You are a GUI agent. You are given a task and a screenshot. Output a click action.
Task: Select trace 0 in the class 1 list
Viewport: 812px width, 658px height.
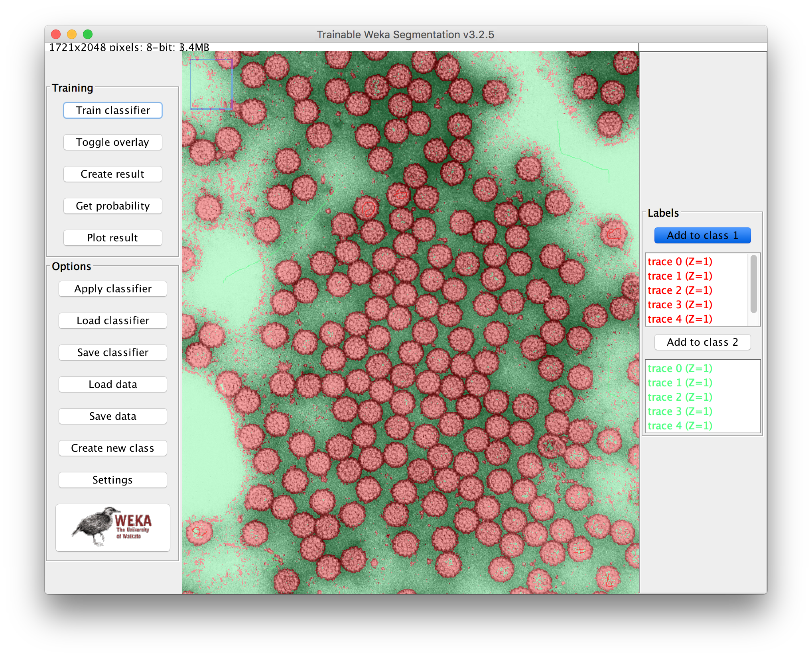click(680, 262)
